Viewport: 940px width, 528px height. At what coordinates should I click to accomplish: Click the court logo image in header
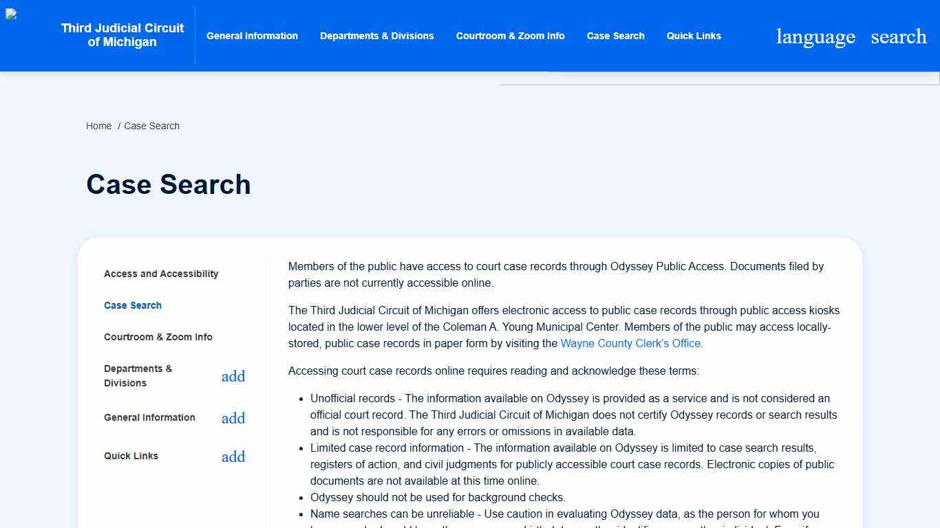12,14
